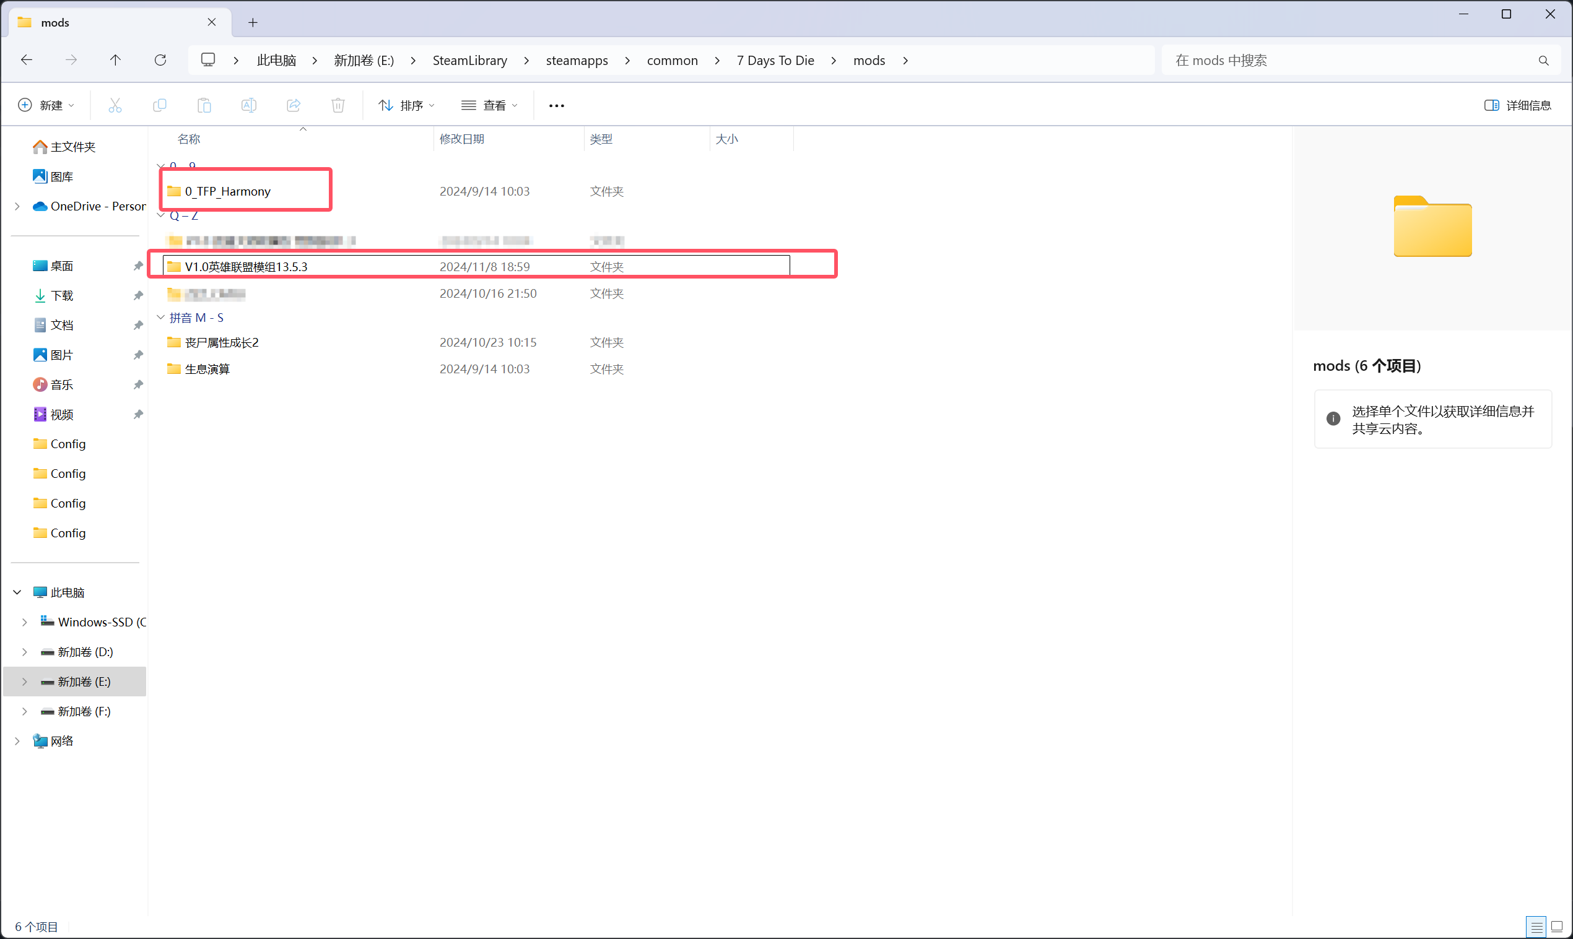Screen dimensions: 1573x939
Task: Expand 网络 in the navigation tree
Action: click(x=17, y=741)
